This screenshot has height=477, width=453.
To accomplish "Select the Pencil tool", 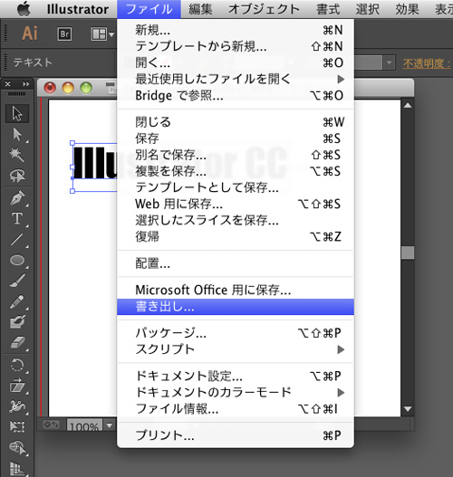I will [17, 301].
